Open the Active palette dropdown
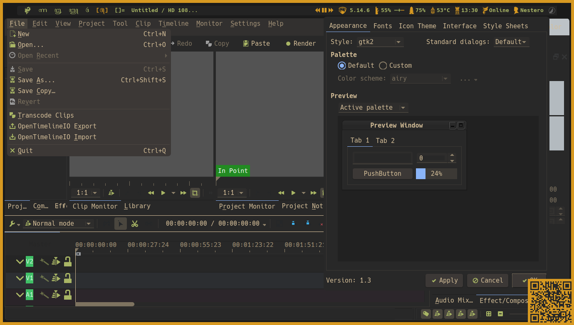This screenshot has height=325, width=574. 373,107
